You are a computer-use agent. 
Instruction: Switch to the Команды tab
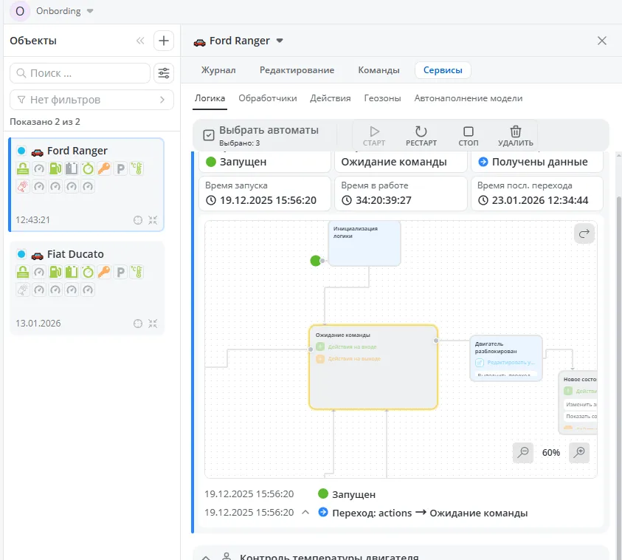pos(379,70)
